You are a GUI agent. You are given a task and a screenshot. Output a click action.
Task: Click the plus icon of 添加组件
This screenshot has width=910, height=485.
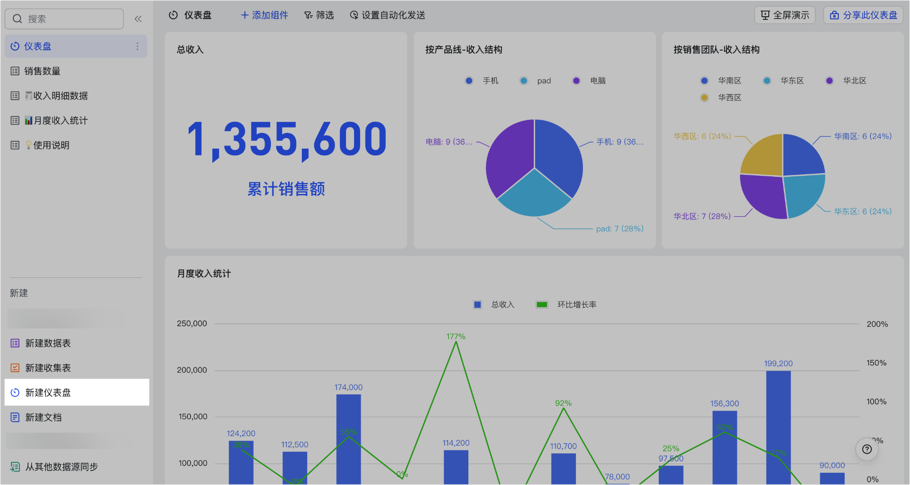click(x=245, y=15)
